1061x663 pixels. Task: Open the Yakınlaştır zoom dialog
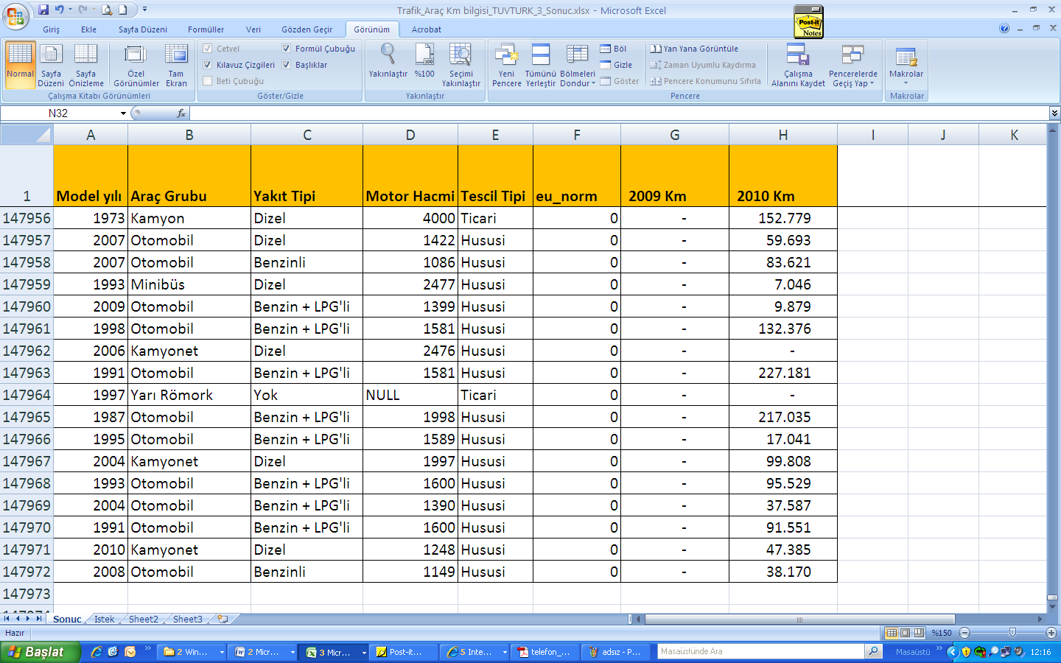(388, 60)
